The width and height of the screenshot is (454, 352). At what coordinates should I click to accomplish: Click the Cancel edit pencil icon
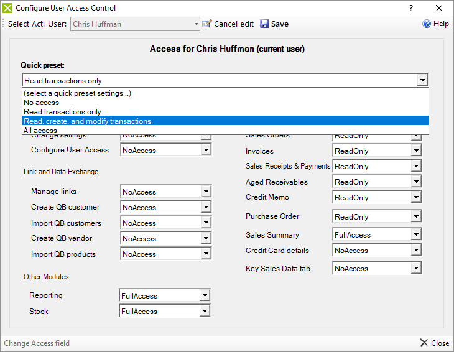tap(206, 24)
